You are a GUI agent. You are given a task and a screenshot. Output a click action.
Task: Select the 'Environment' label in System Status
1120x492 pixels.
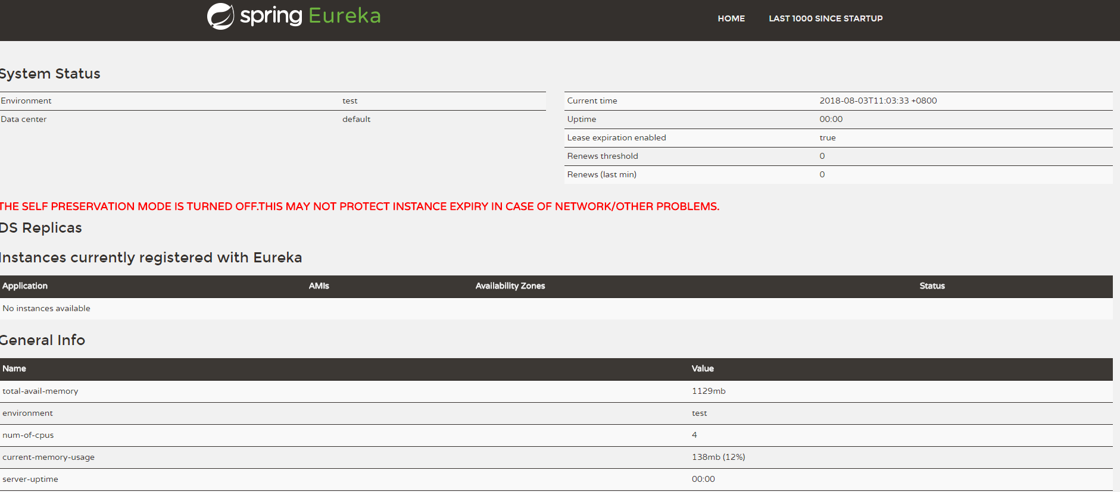(26, 101)
